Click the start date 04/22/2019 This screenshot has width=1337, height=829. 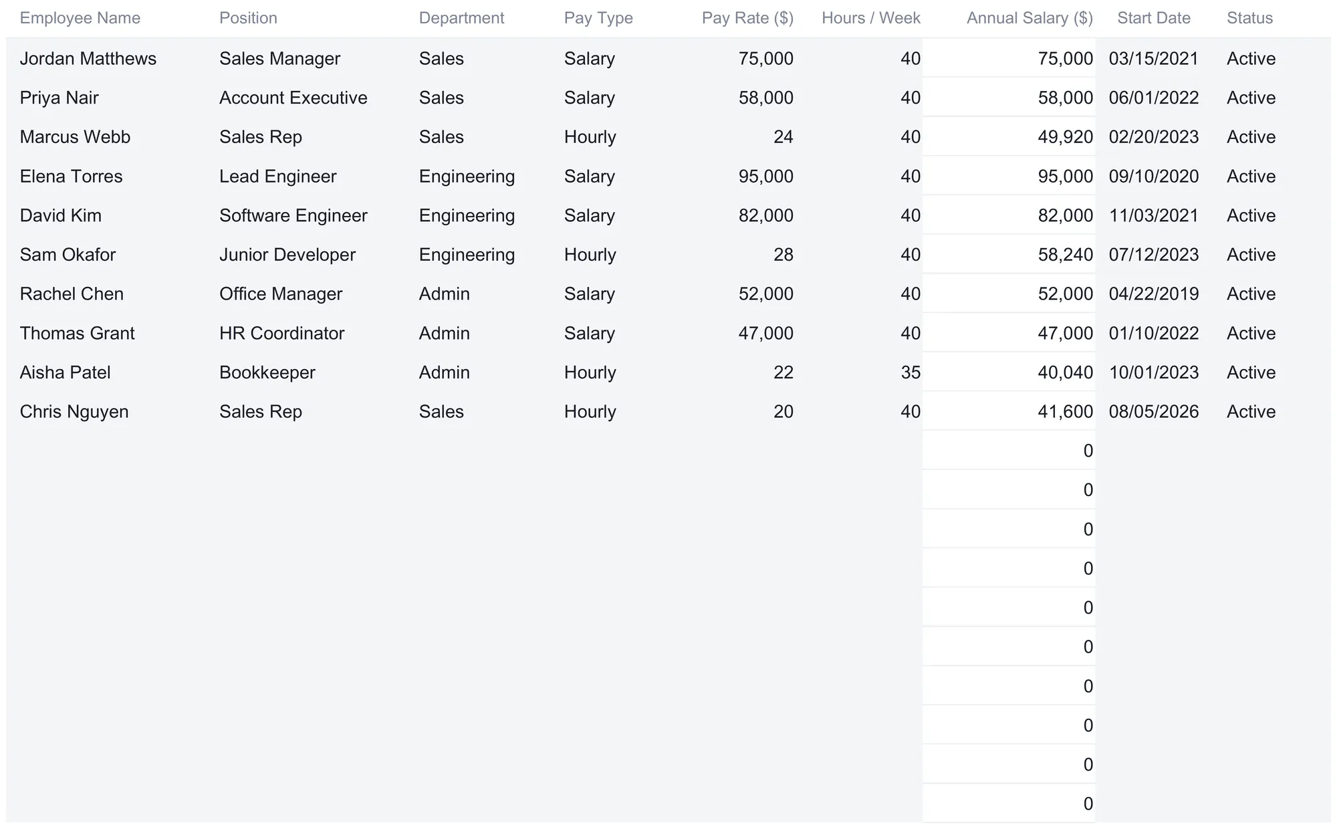click(x=1154, y=294)
